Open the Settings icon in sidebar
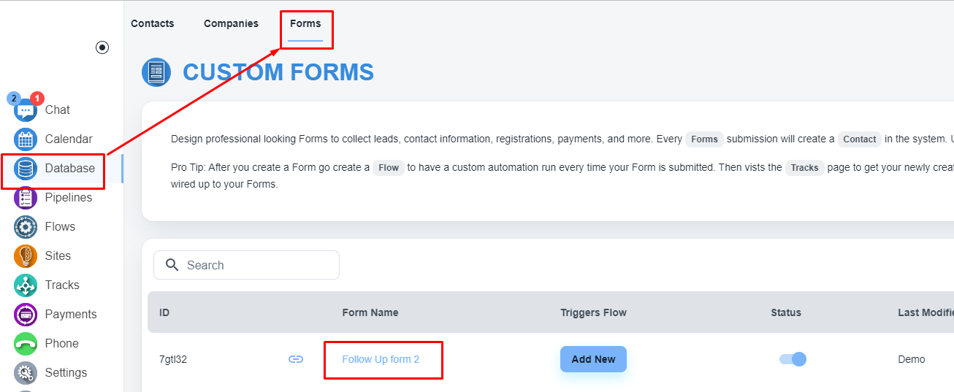Screen dimensions: 954x392 26,373
